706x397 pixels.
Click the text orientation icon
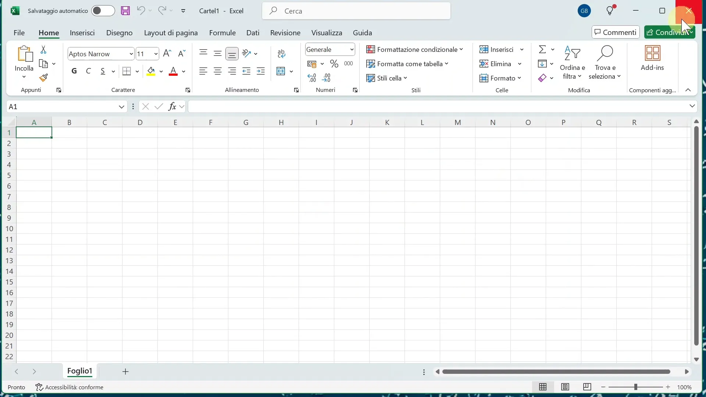247,54
